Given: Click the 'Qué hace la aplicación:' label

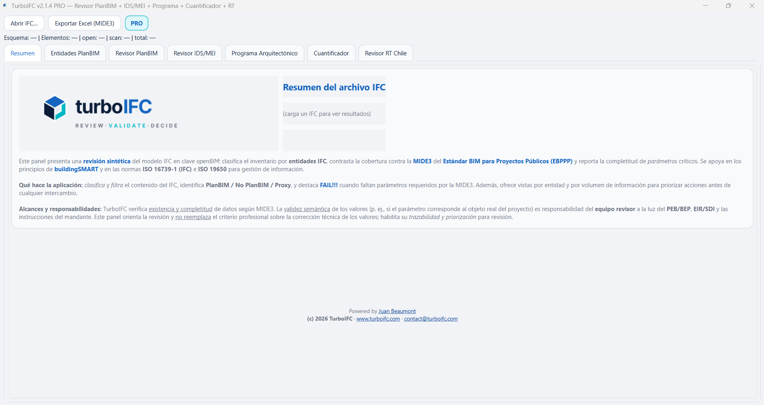Looking at the screenshot, I should [51, 185].
